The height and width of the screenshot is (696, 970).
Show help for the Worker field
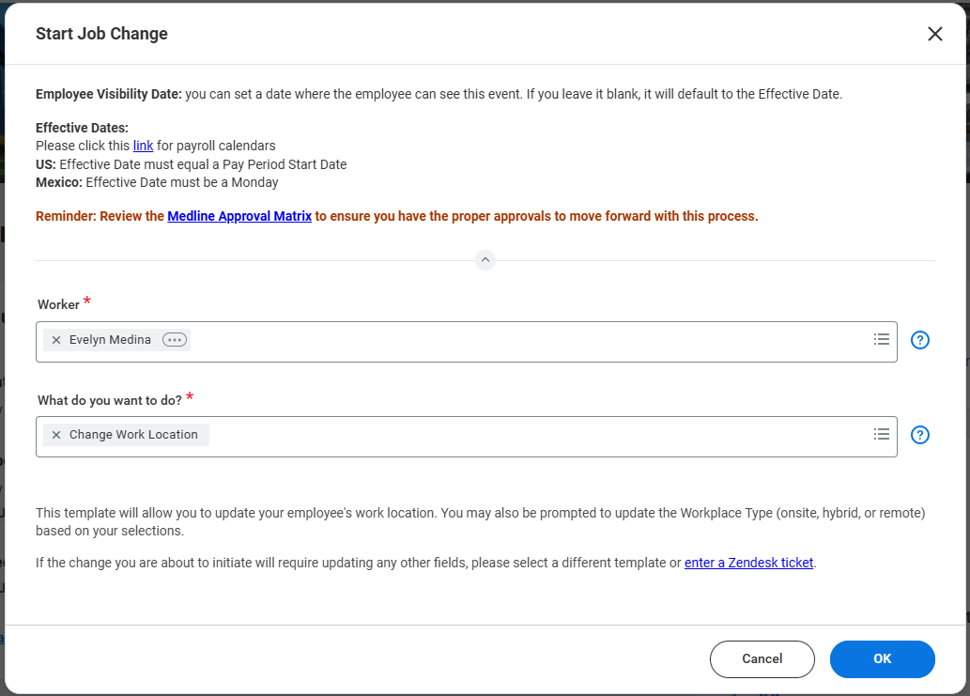click(x=920, y=340)
